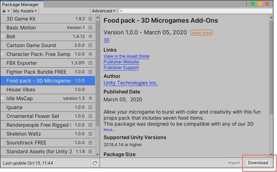
Task: Click the package list scroll-down arrow
Action: 98,155
